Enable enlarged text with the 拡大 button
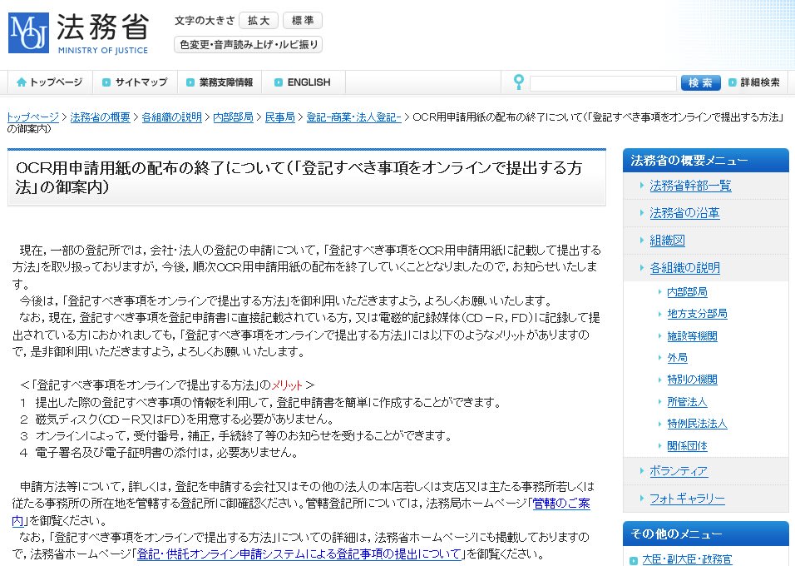The height and width of the screenshot is (566, 795). tap(259, 20)
